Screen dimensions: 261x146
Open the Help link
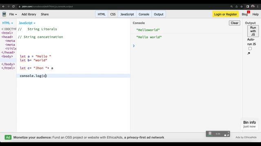256,14
